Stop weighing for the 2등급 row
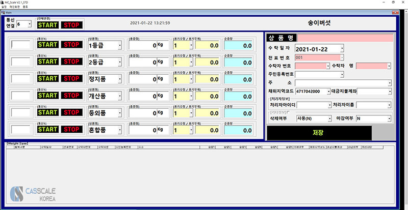The height and width of the screenshot is (210, 408). tap(70, 62)
